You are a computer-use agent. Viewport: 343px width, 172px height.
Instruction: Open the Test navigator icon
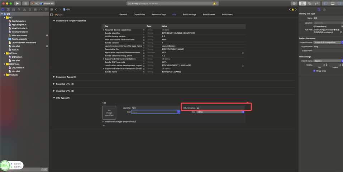[x=30, y=10]
